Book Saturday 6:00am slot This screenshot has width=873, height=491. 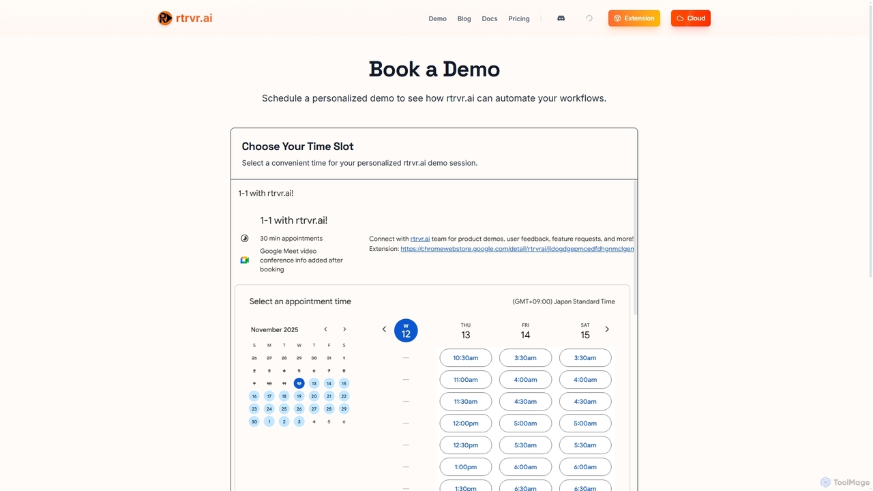(x=585, y=467)
